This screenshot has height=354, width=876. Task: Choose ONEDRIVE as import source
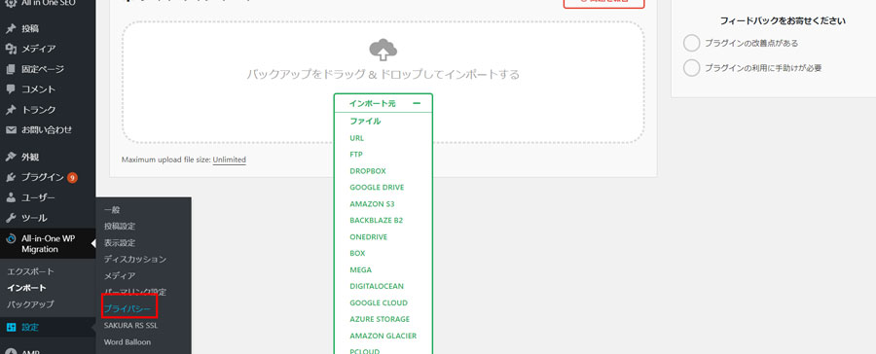369,236
